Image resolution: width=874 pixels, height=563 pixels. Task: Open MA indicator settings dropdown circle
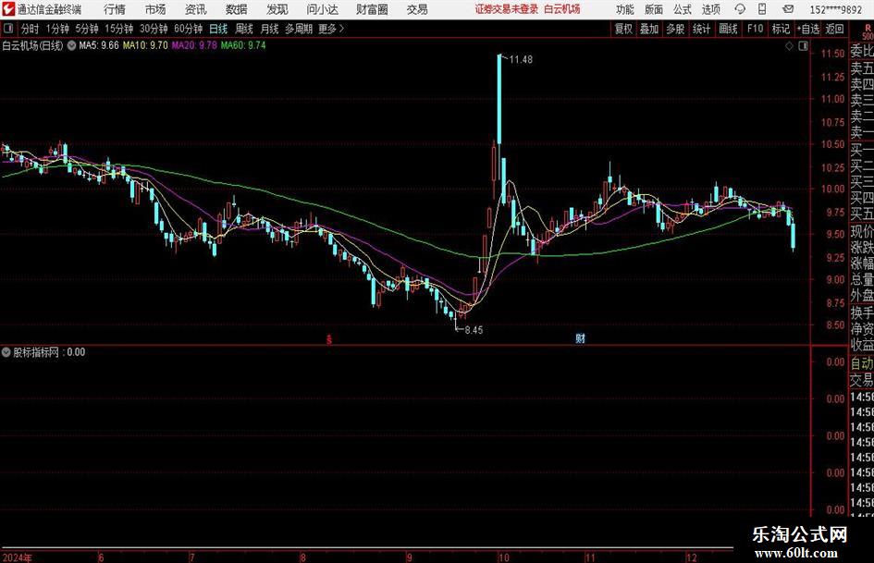point(71,45)
